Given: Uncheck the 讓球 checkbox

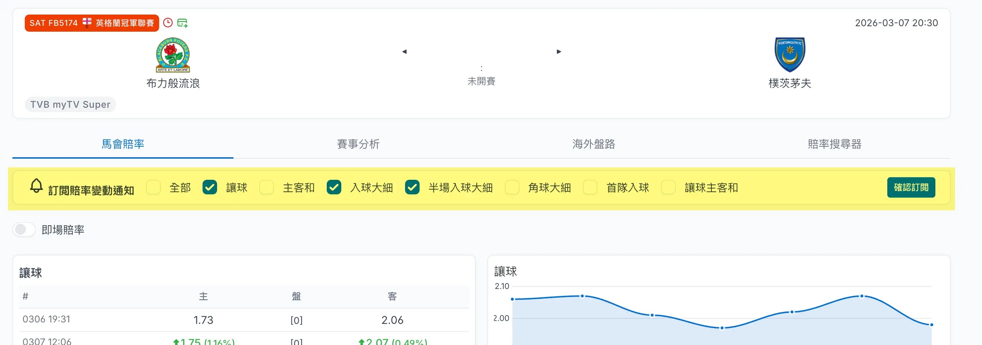Looking at the screenshot, I should coord(210,187).
